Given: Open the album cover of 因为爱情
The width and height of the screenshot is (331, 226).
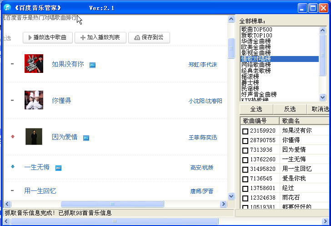Looking at the screenshot, I should (34, 137).
